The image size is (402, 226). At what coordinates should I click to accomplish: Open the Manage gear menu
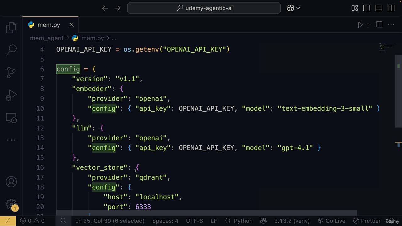[x=11, y=204]
